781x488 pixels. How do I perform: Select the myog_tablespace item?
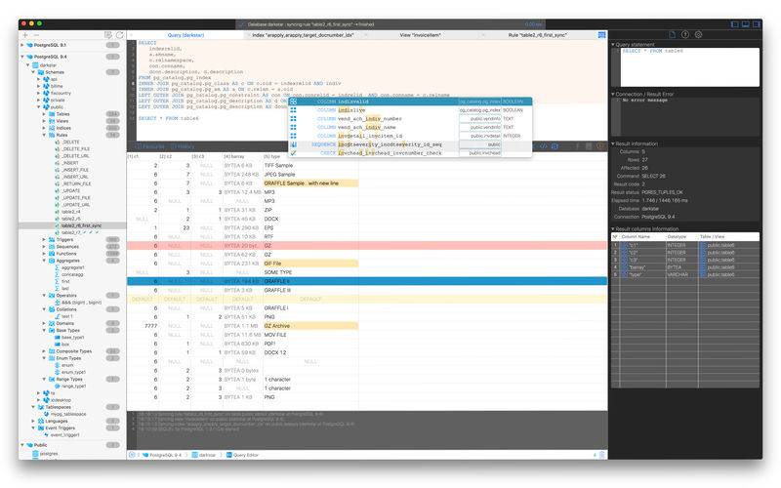(68, 414)
